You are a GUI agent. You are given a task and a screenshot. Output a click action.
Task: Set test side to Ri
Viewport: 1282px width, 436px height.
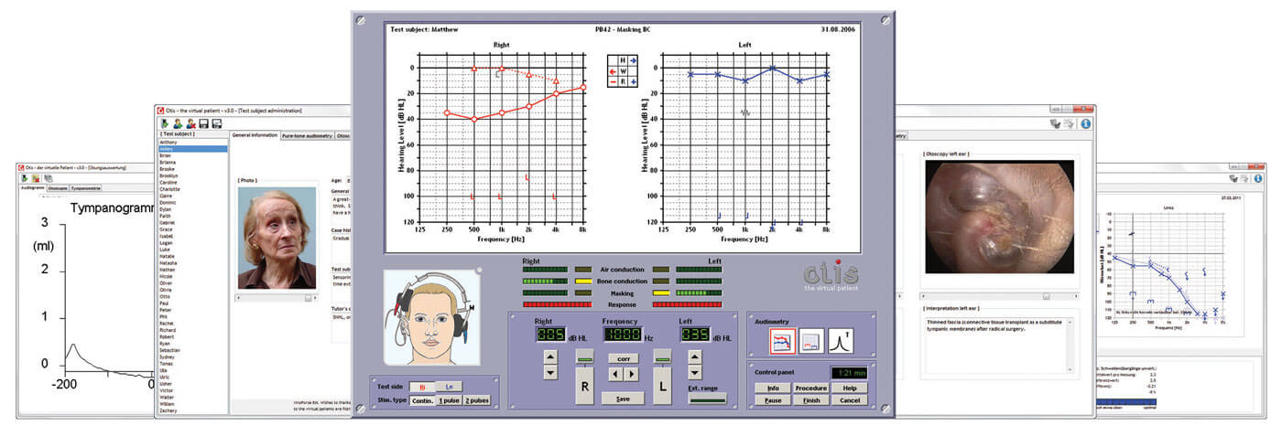point(422,387)
